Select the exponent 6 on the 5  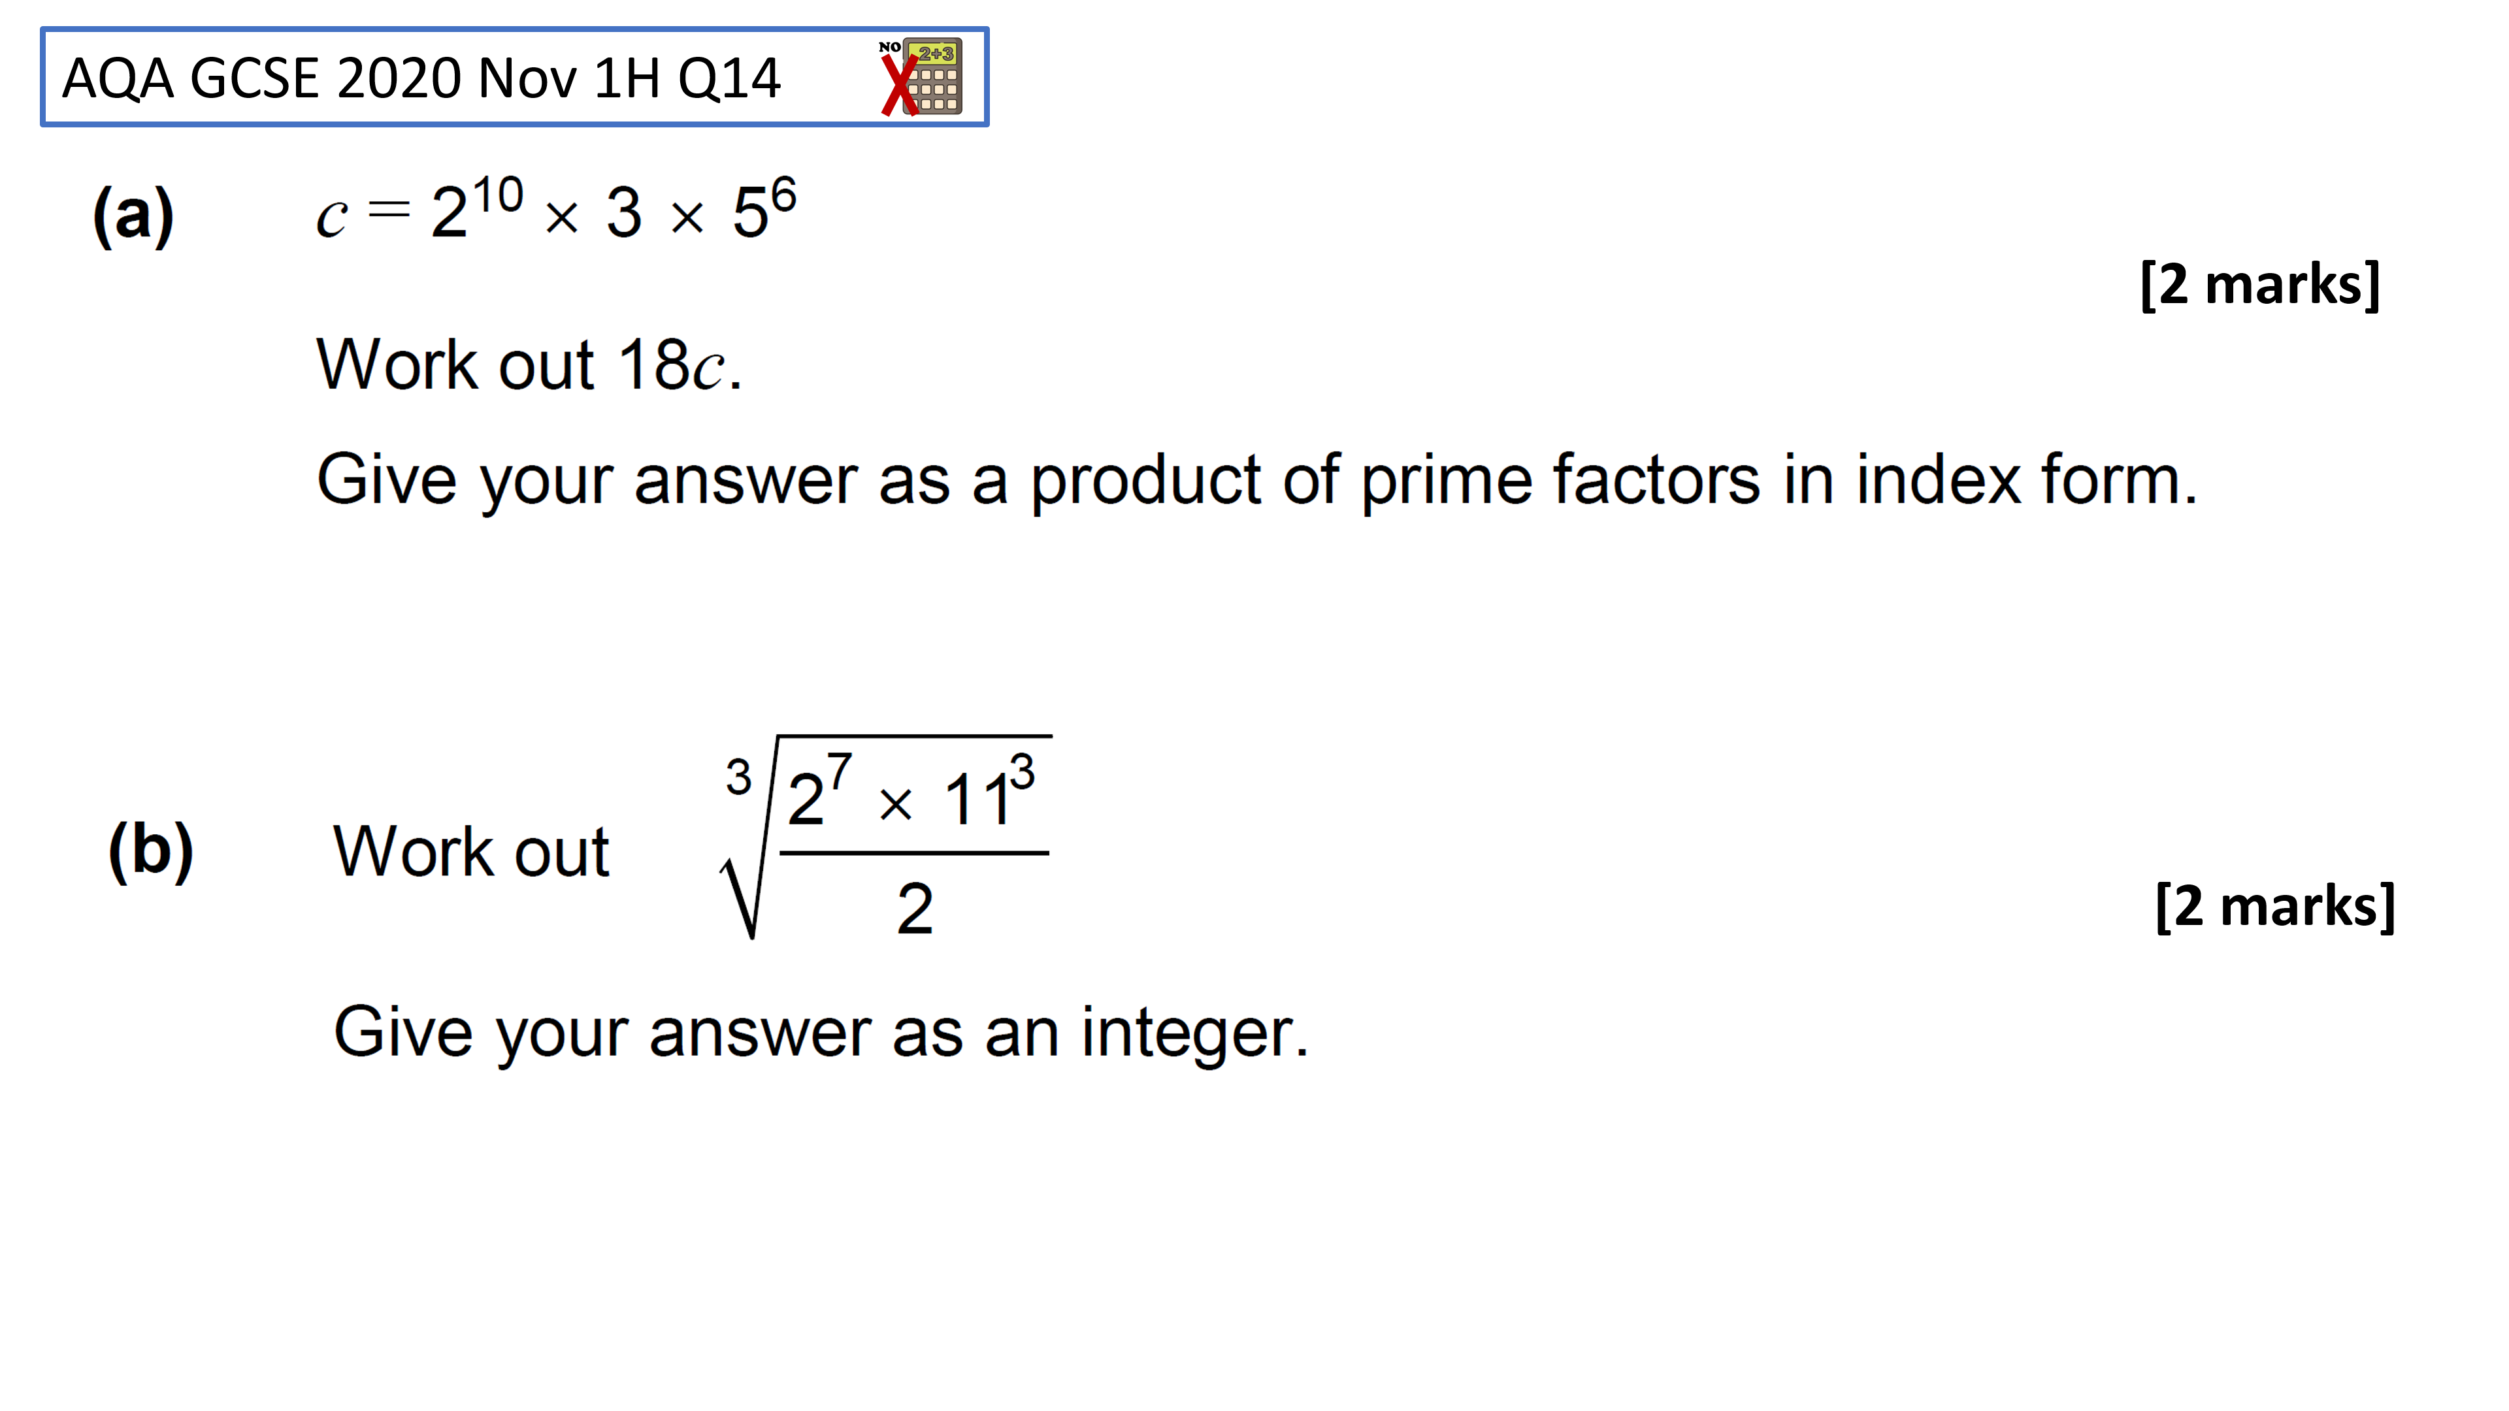point(784,195)
